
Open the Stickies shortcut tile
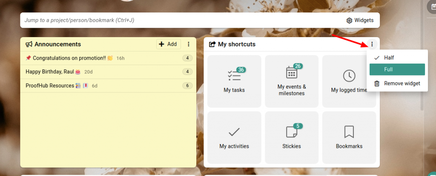click(x=291, y=138)
